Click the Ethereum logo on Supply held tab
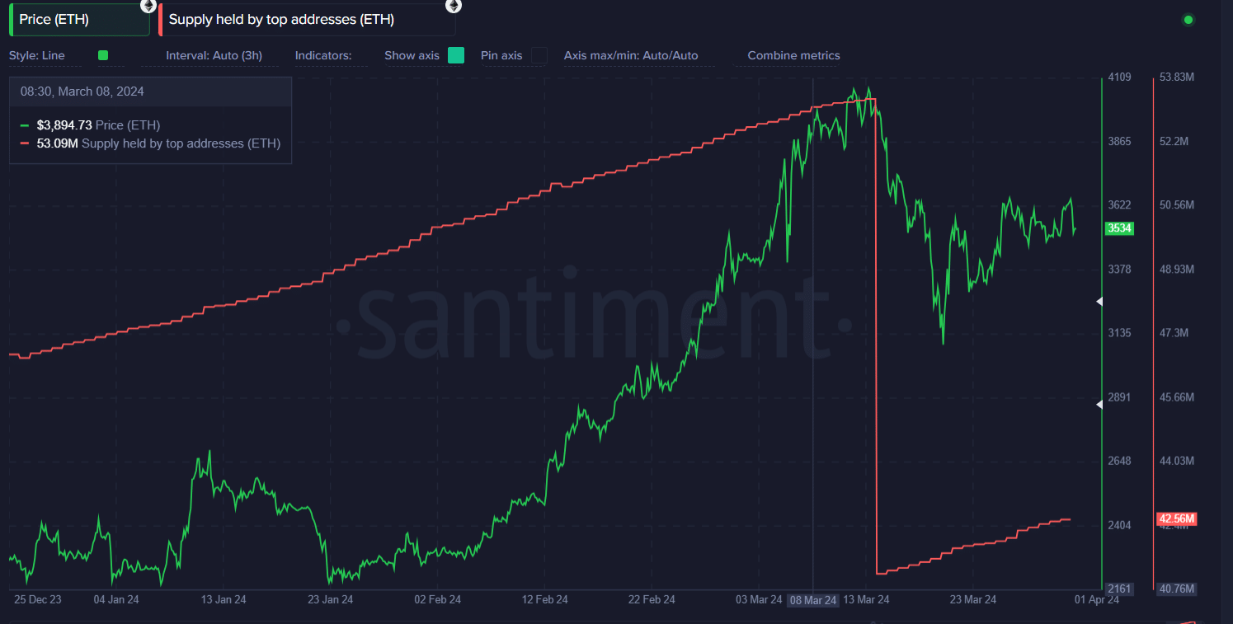 click(454, 6)
